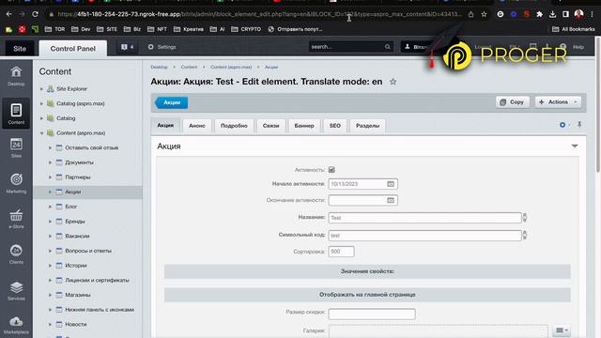Select Бренды in content tree
Image resolution: width=601 pixels, height=338 pixels.
(75, 222)
